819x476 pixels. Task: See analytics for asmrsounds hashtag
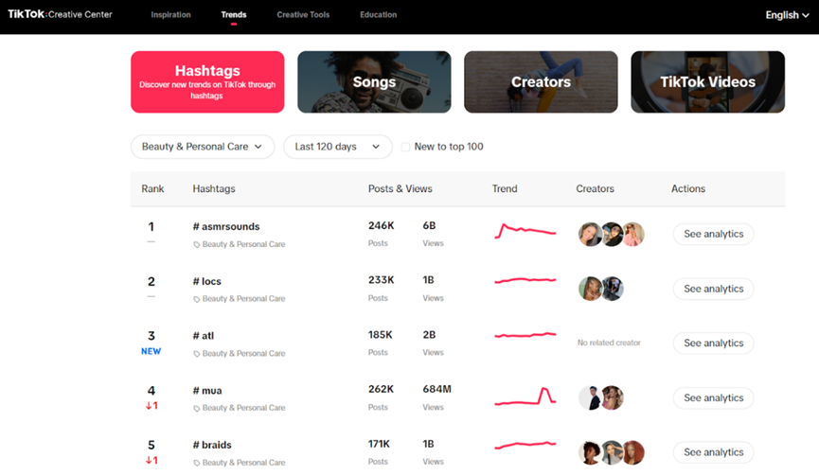(714, 234)
